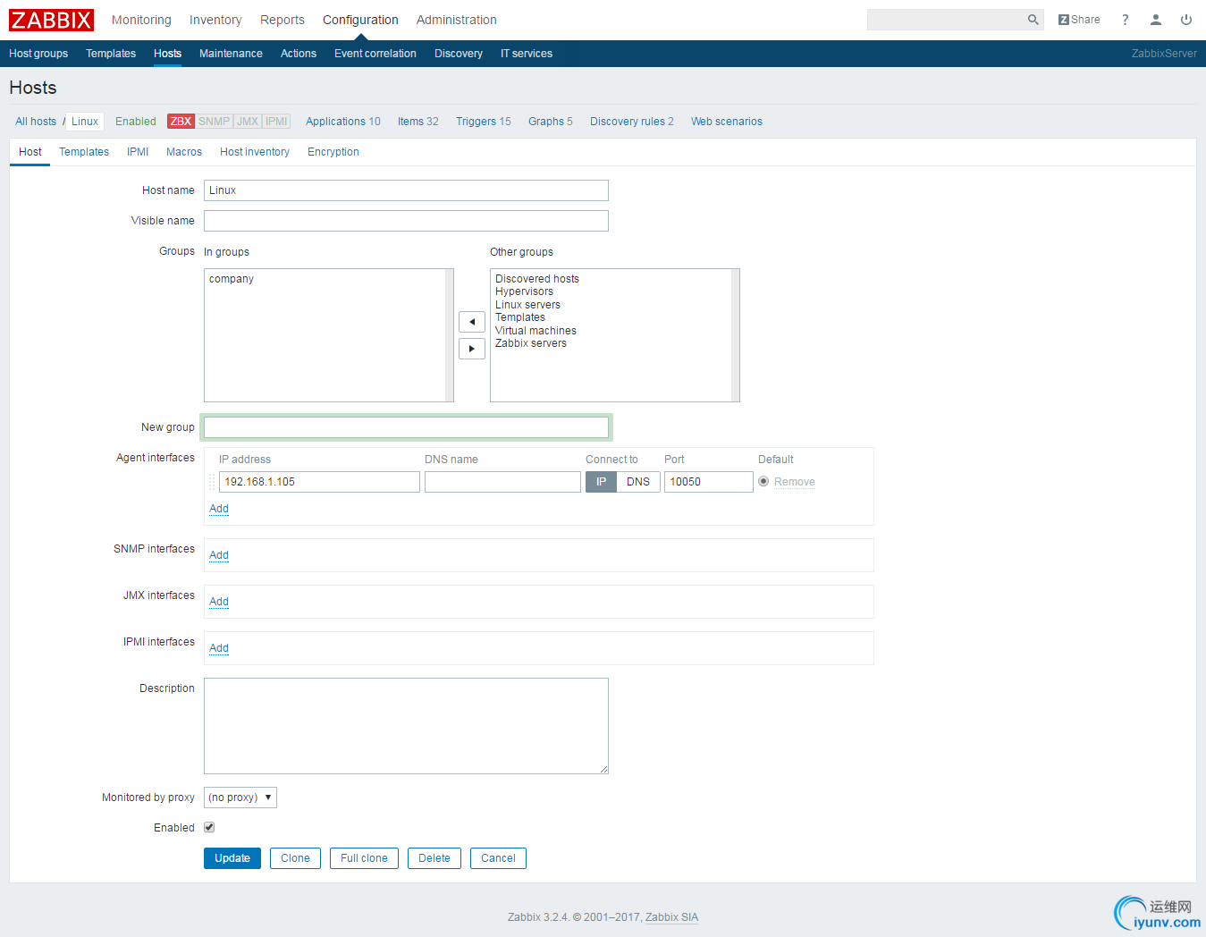Click the Clone button
The width and height of the screenshot is (1206, 937).
tap(295, 858)
